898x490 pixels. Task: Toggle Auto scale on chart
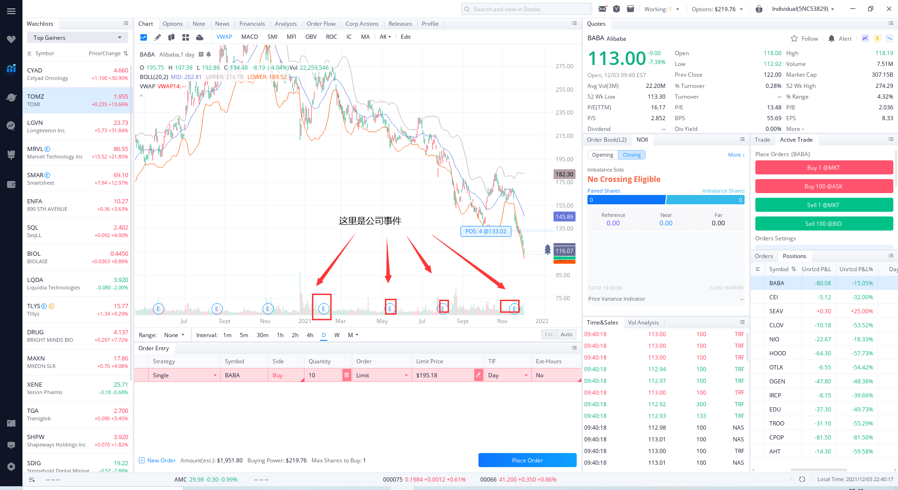pos(566,334)
